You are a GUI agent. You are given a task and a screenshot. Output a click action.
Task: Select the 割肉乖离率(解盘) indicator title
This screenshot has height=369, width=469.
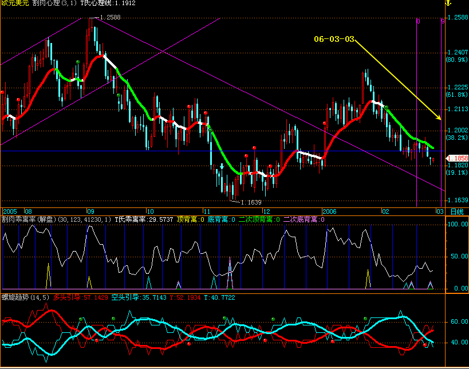point(29,219)
